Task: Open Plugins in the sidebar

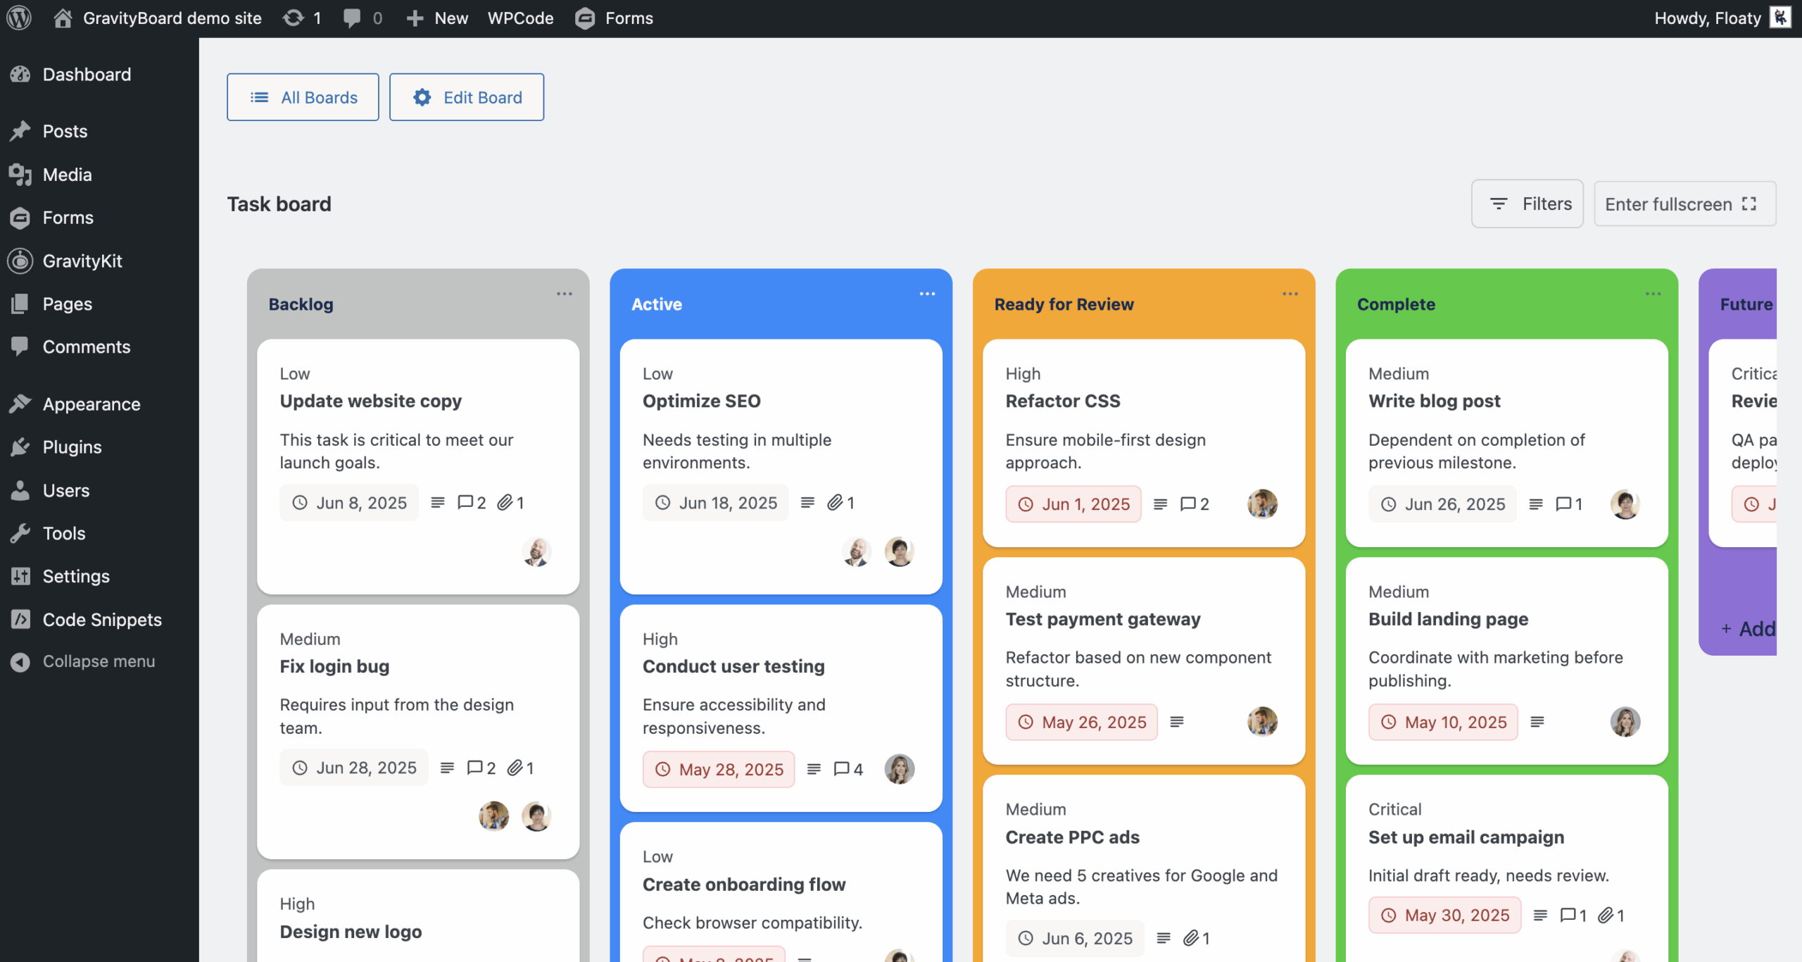Action: click(x=72, y=446)
